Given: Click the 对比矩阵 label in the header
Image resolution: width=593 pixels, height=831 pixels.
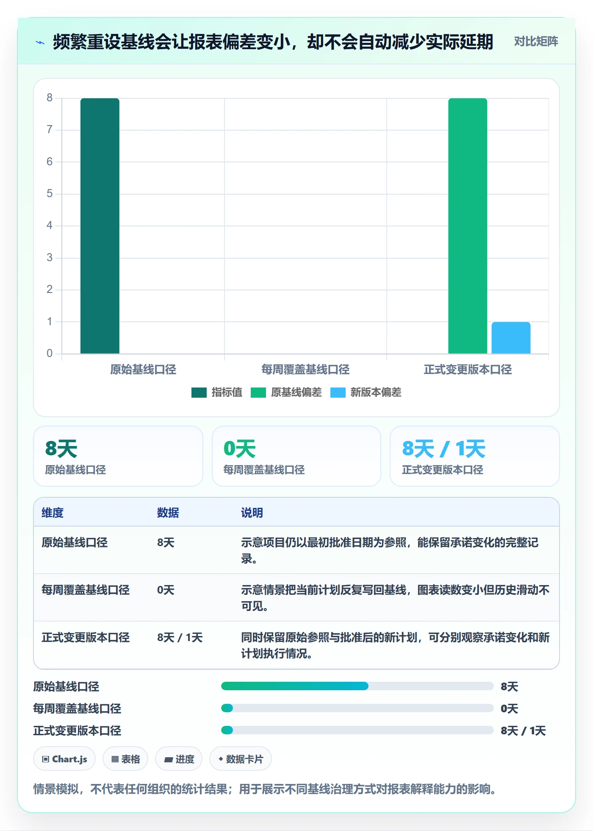Looking at the screenshot, I should click(x=536, y=42).
